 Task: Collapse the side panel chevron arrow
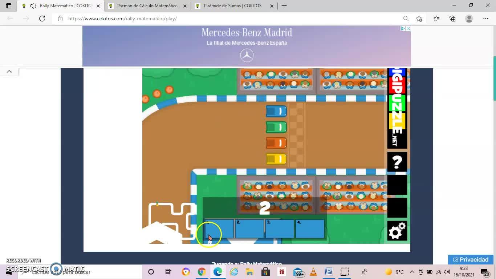9,72
